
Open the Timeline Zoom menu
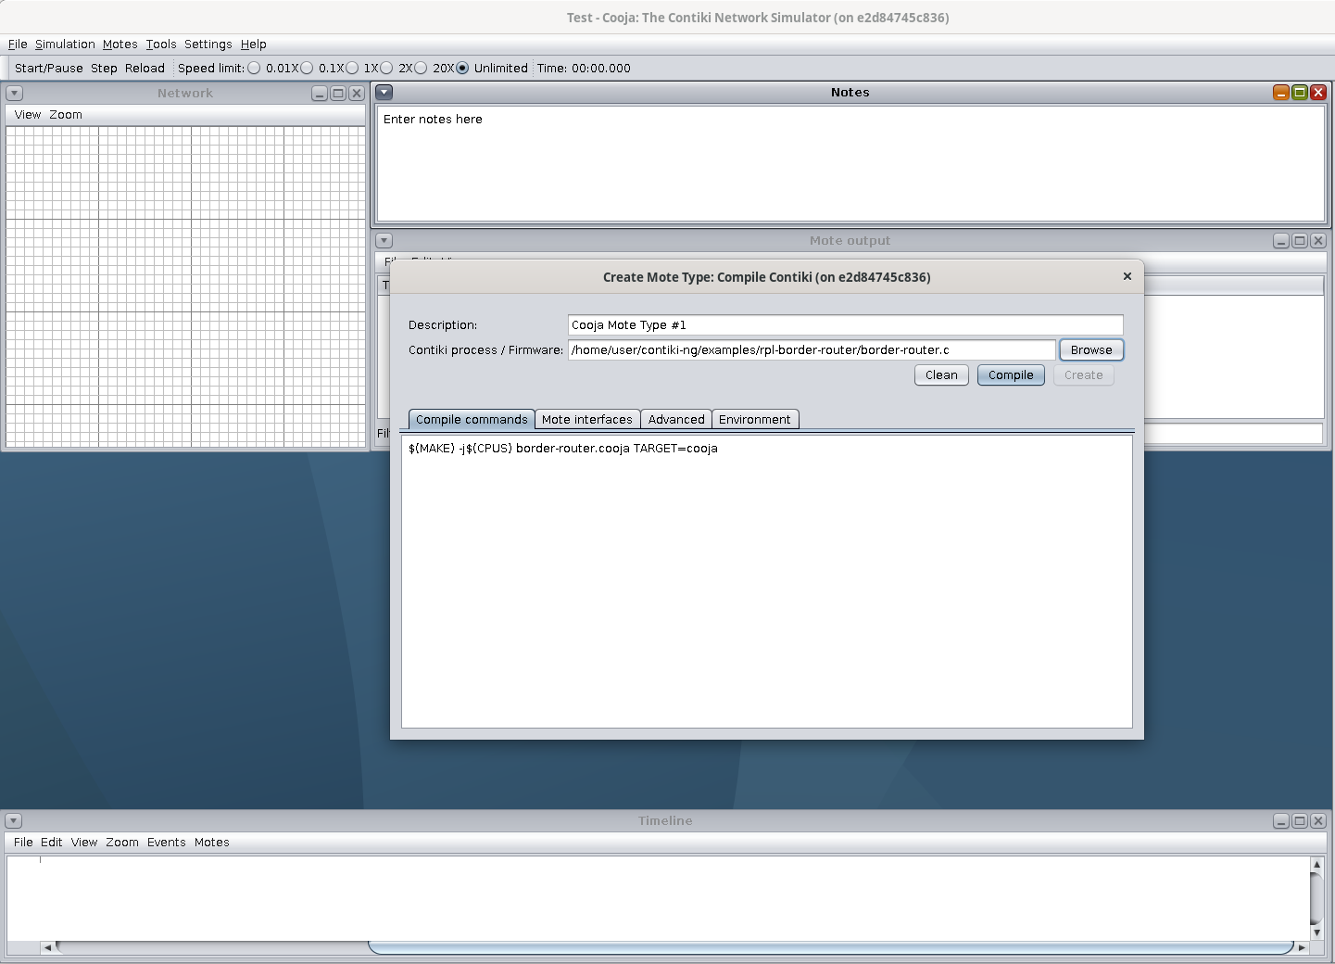coord(122,843)
